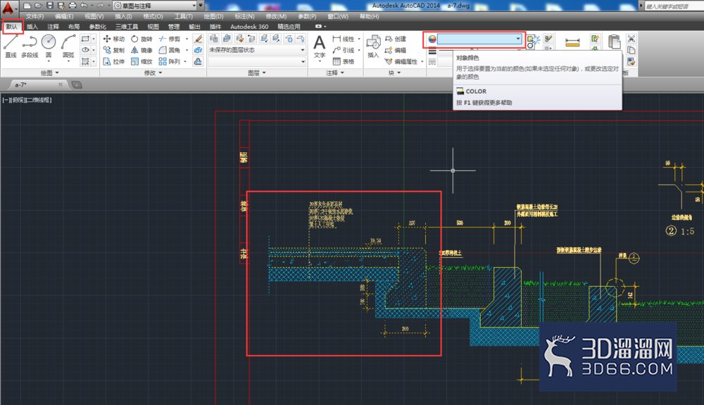Open the 帮助(H) menu

coord(369,17)
